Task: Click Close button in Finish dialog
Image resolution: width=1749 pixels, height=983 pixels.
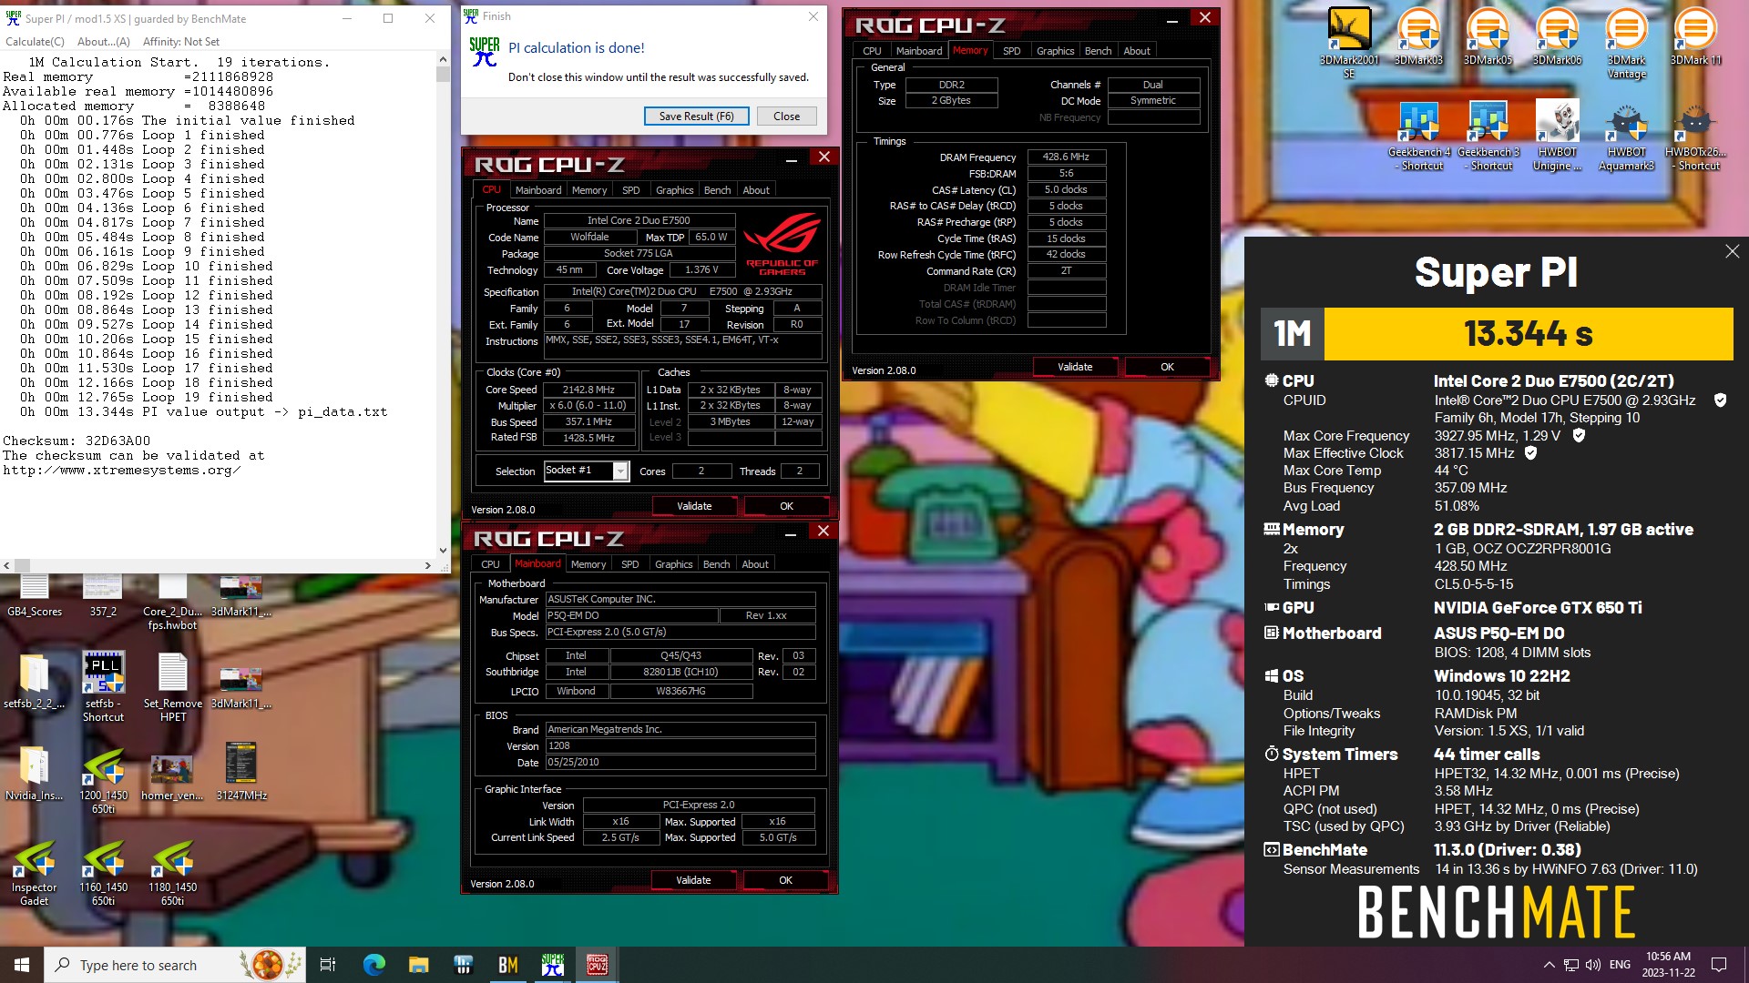Action: (x=786, y=116)
